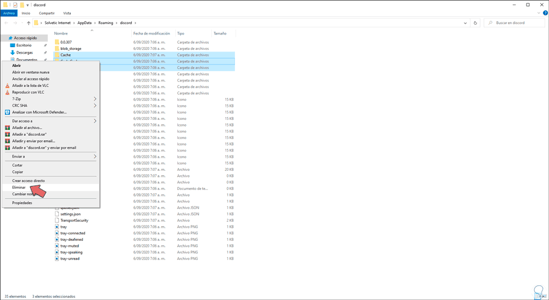Select the tray-connected file name

[73, 233]
